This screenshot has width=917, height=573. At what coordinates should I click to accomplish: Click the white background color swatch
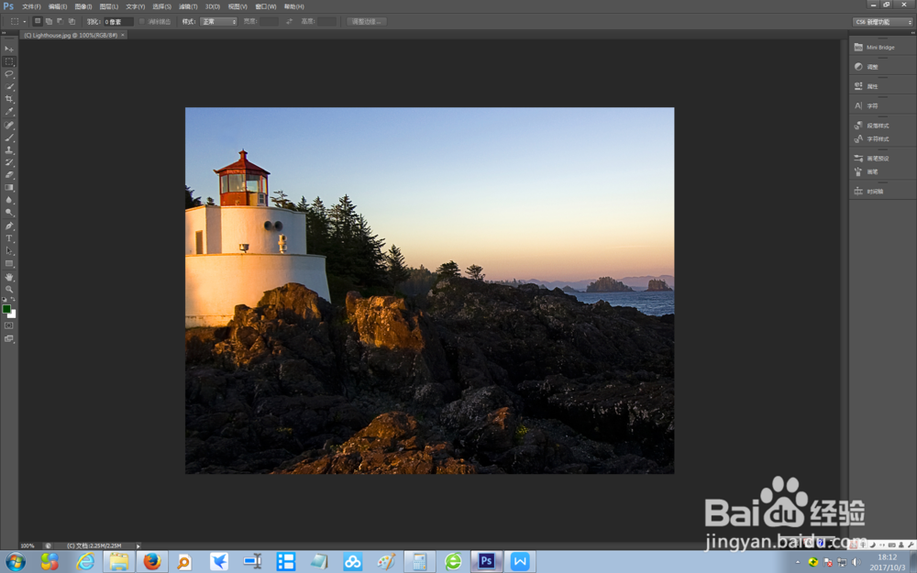(x=13, y=314)
